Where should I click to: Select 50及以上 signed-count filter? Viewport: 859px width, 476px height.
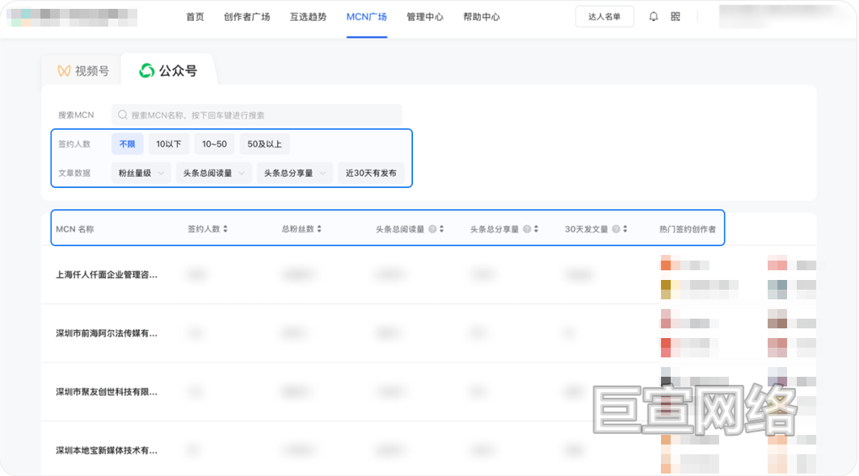[x=264, y=144]
